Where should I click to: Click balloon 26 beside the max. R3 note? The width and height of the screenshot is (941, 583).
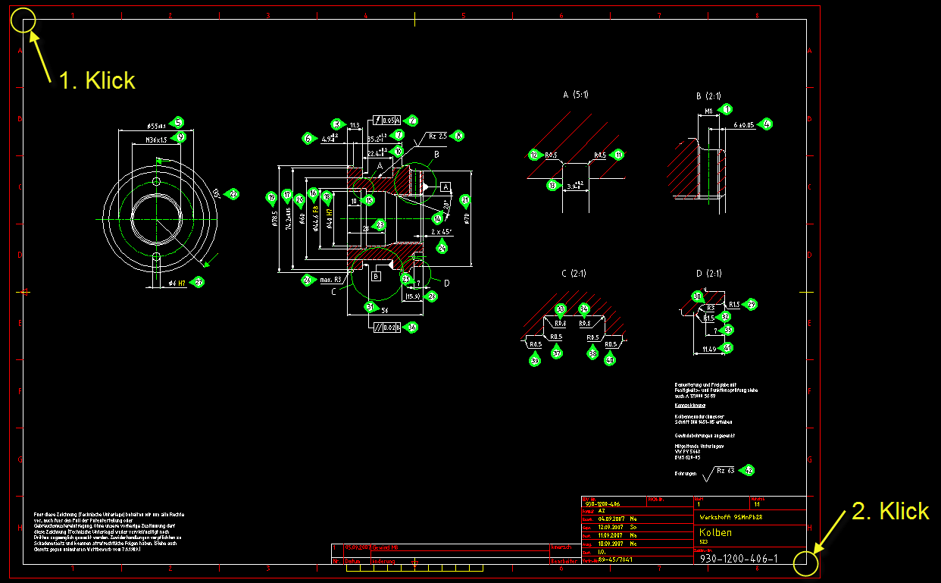308,280
